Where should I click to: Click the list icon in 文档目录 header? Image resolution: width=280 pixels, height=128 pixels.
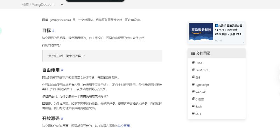click(x=193, y=53)
